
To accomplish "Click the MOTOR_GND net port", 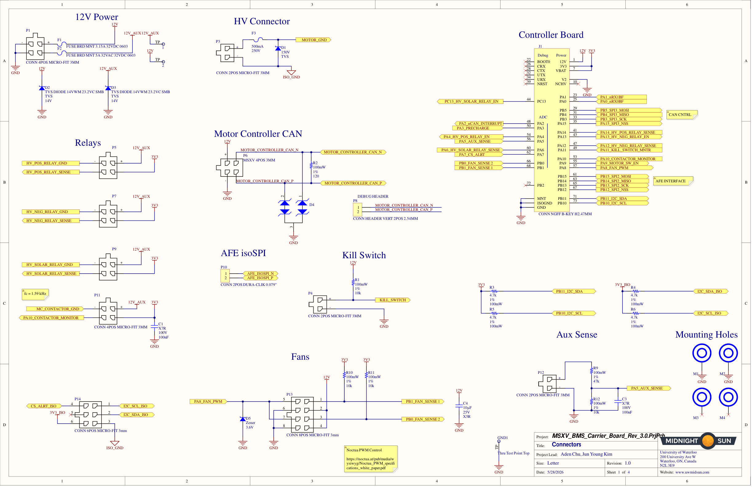I will click(x=314, y=40).
